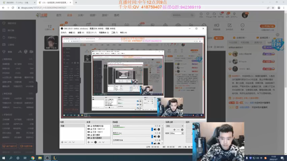Screen dimensions: 287x161
Task: Click the orange PC client button
Action: coord(267,26)
